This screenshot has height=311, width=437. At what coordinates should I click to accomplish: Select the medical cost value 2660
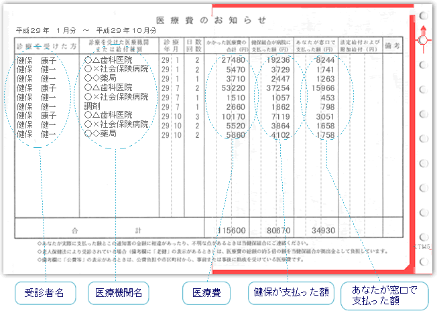point(235,107)
